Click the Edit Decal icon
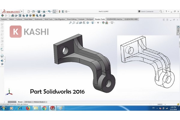Viewport: 180px width, 120px height. pos(16,16)
